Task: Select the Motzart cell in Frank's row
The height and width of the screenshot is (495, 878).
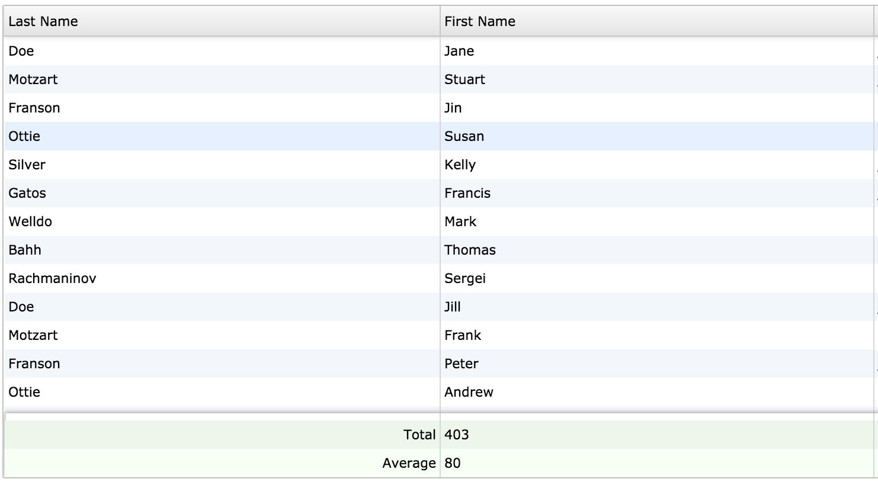Action: coord(222,335)
